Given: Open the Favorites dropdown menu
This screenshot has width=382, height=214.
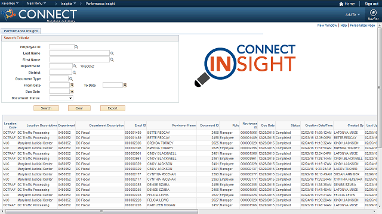Looking at the screenshot, I should [10, 4].
